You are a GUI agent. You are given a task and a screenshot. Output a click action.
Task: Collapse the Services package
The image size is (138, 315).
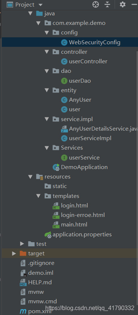click(47, 148)
